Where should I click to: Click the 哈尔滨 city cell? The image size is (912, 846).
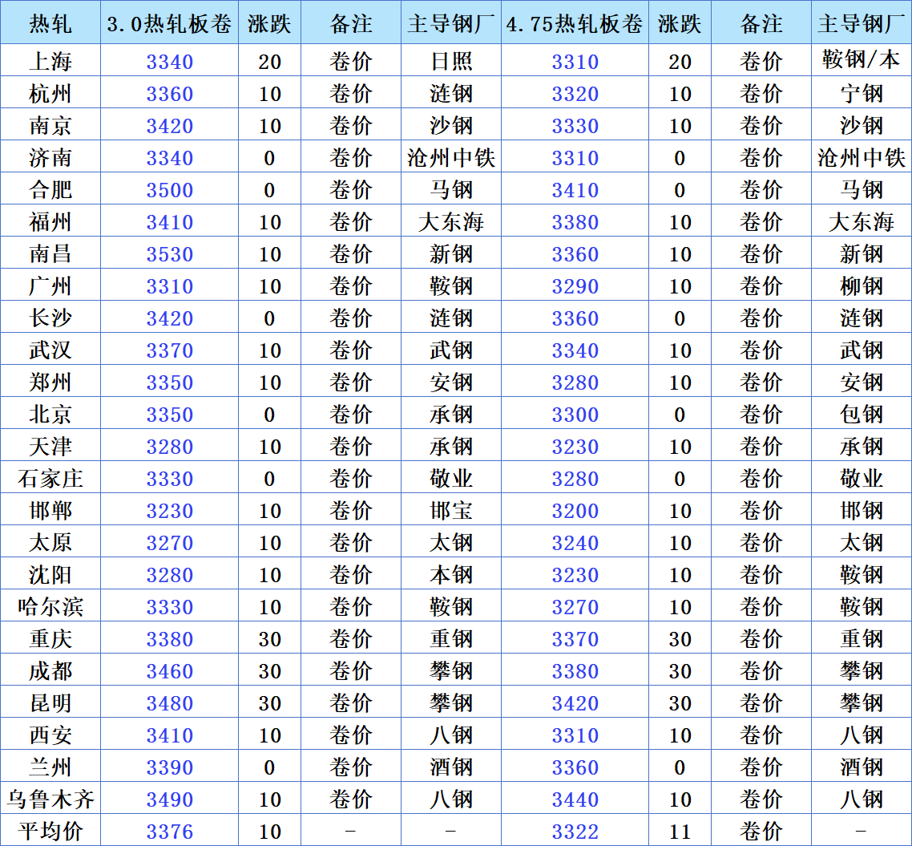(50, 607)
